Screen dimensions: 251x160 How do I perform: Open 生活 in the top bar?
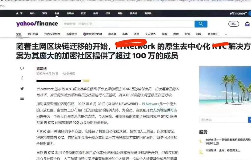tap(96, 13)
